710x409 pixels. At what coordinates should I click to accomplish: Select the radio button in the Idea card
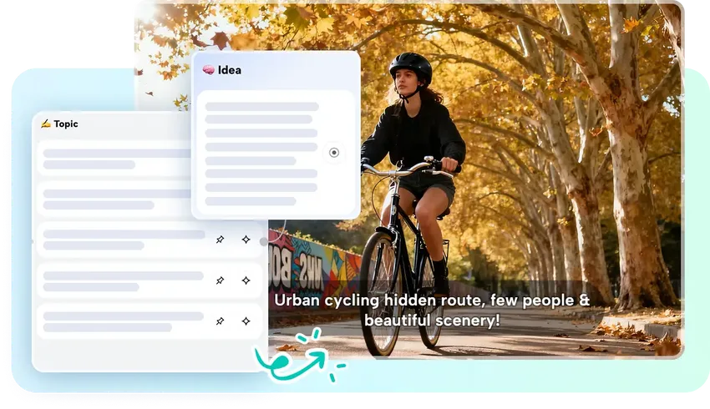click(334, 153)
